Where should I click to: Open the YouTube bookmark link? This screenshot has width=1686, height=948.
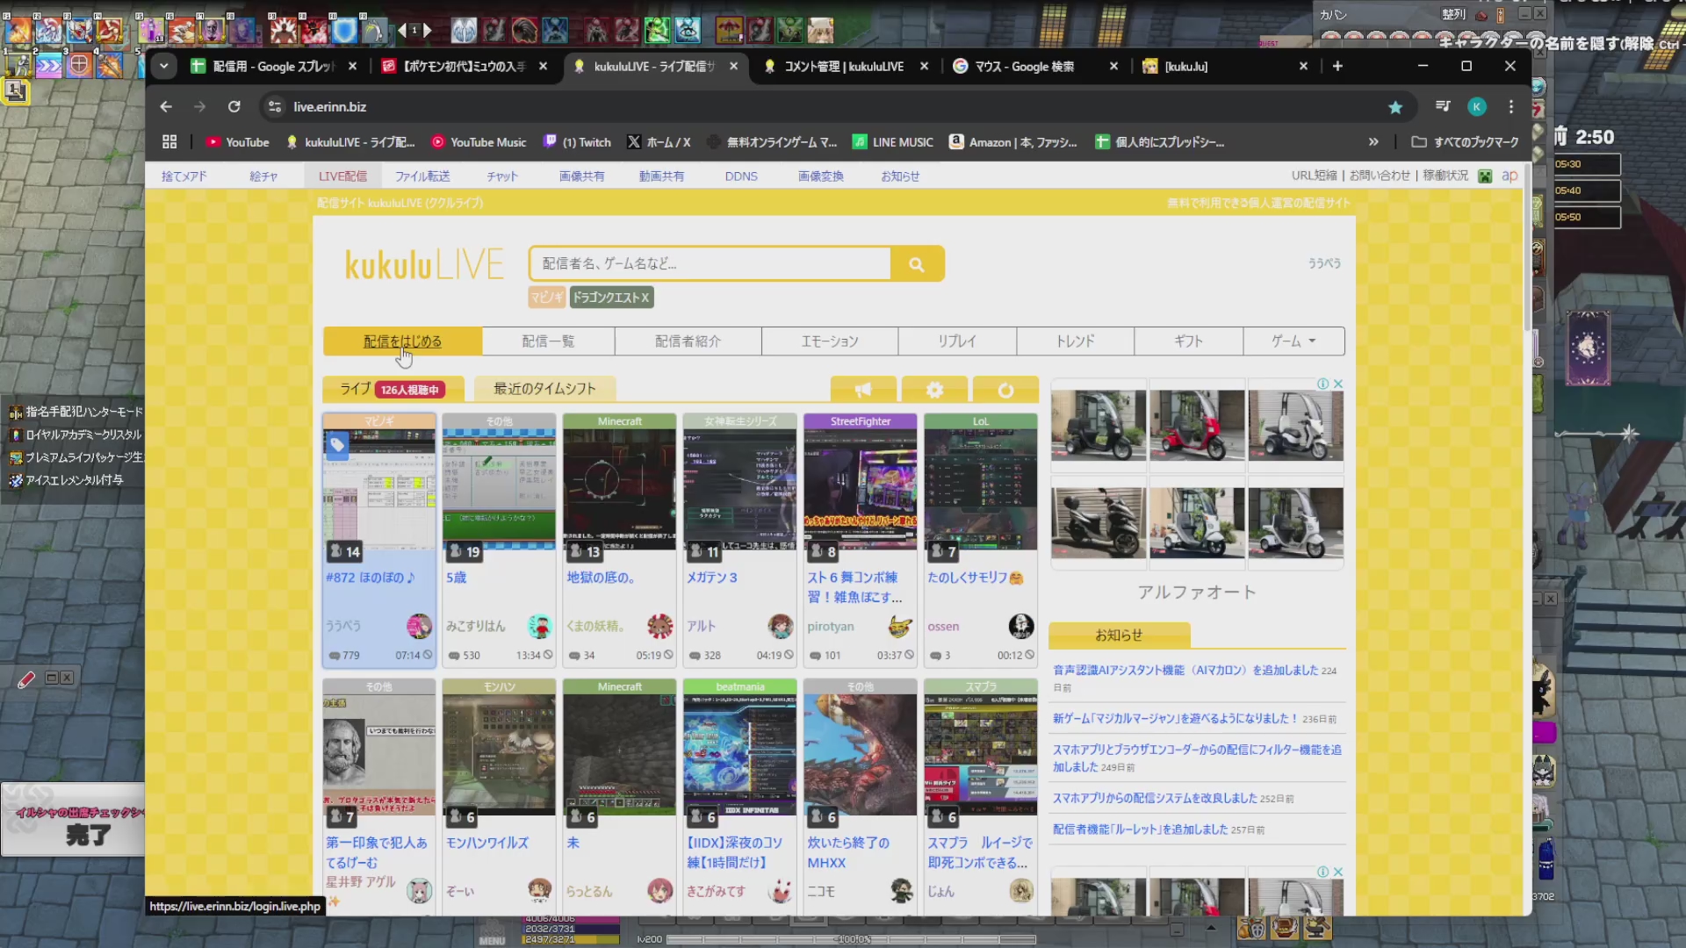237,142
